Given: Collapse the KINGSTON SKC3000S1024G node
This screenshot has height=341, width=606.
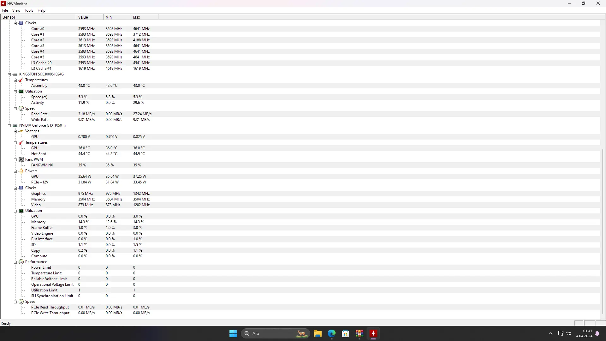Looking at the screenshot, I should tap(9, 75).
